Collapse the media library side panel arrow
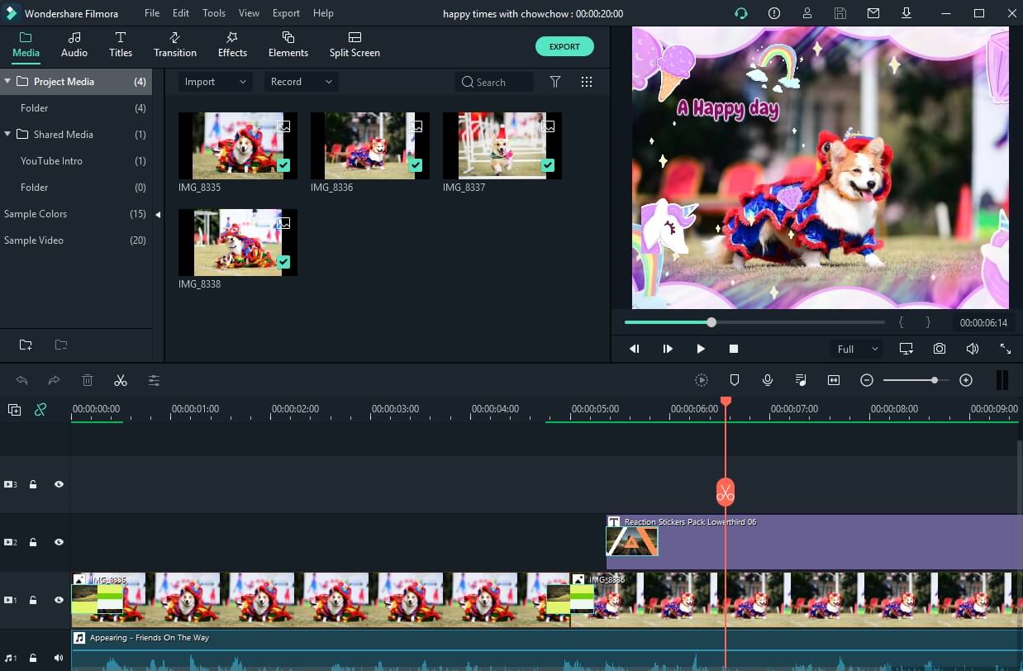The image size is (1023, 671). (158, 215)
